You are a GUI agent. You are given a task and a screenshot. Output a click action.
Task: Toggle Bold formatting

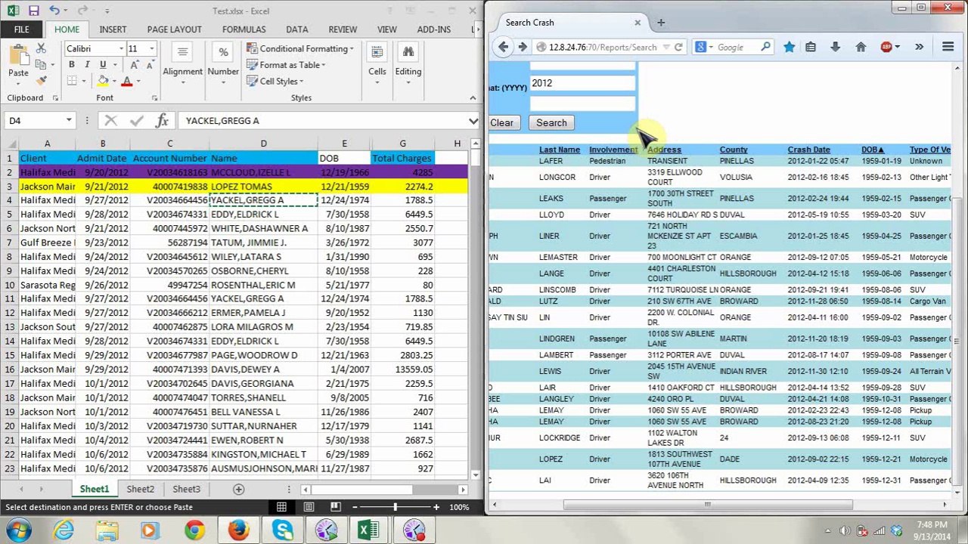pyautogui.click(x=71, y=65)
